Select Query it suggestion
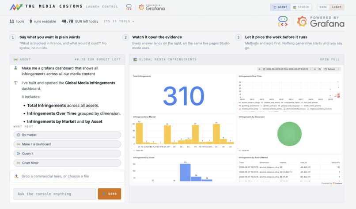This screenshot has width=356, height=209. point(67,154)
